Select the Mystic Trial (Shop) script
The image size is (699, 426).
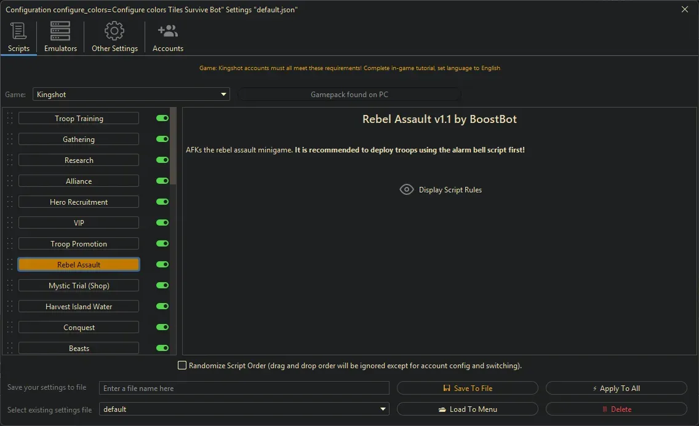point(79,286)
